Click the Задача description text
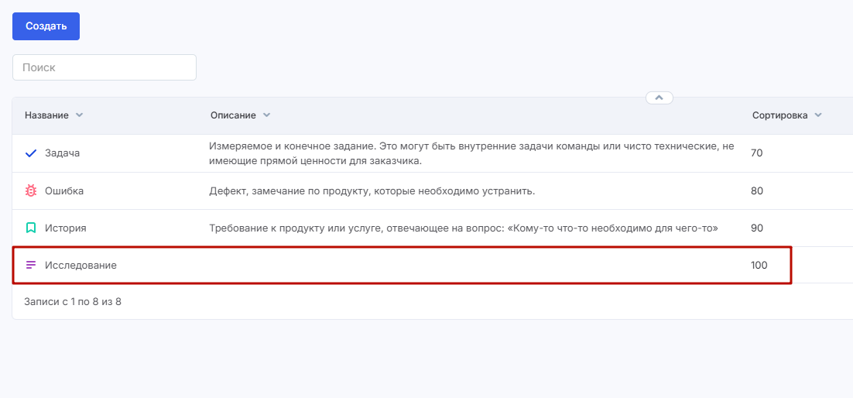Screen dimensions: 853x398 click(x=471, y=153)
